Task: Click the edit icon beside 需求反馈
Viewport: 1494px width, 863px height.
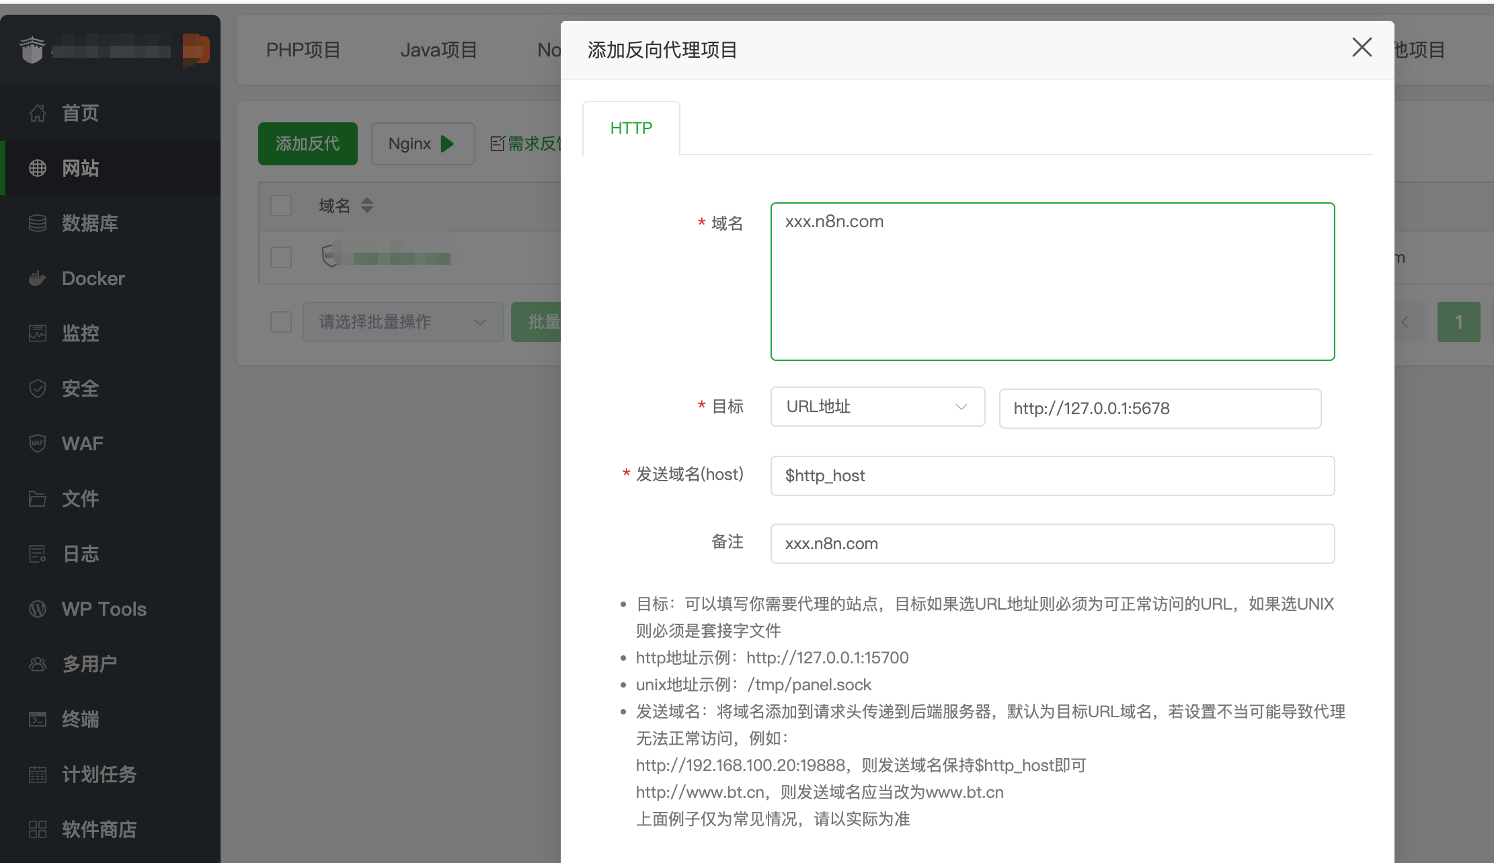Action: 498,143
